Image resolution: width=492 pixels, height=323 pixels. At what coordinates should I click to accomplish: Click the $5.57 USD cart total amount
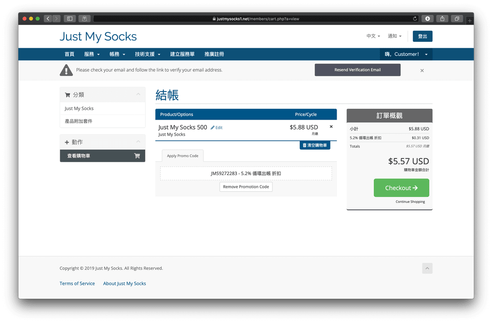(409, 161)
